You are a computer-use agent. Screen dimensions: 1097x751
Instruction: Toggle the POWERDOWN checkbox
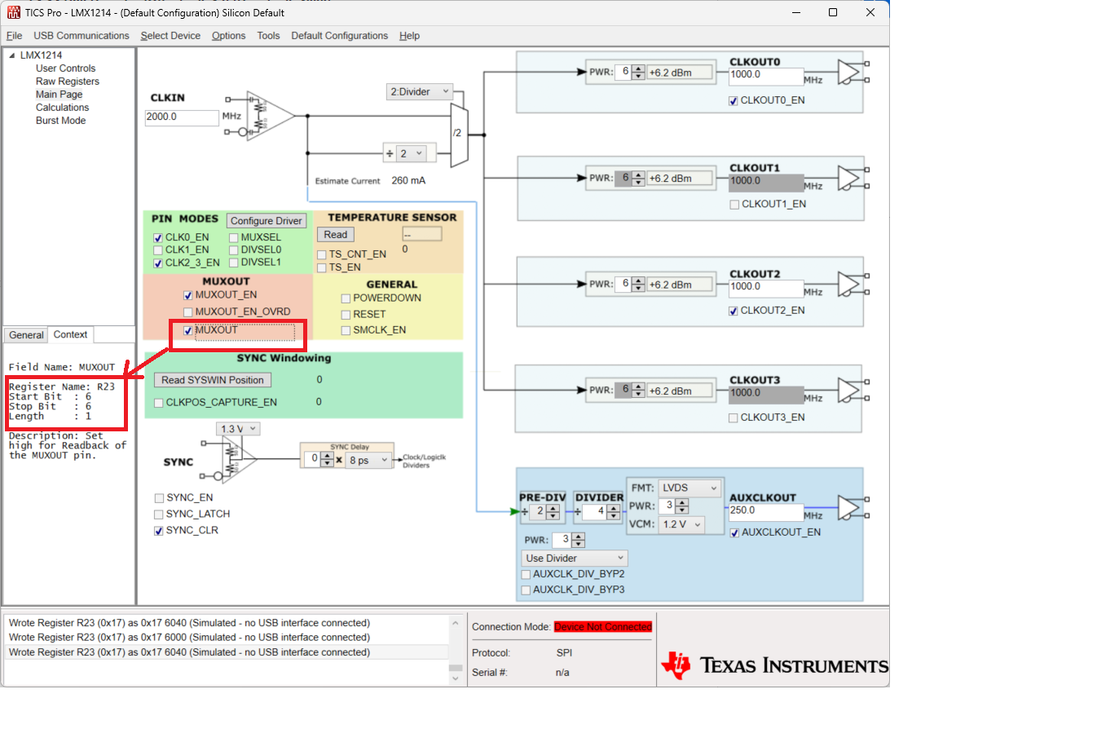[346, 298]
